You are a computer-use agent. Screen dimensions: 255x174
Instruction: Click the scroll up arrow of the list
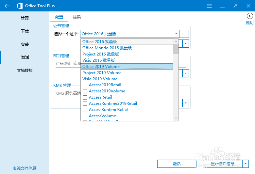(176, 41)
